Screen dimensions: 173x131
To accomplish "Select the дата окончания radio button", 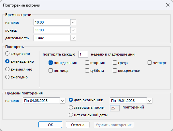I will point(71,100).
